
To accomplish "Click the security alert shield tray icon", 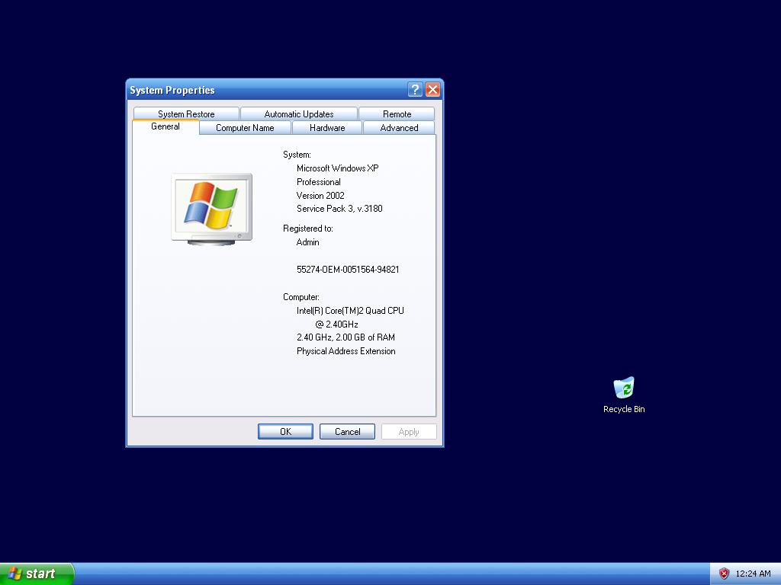I will (x=724, y=574).
